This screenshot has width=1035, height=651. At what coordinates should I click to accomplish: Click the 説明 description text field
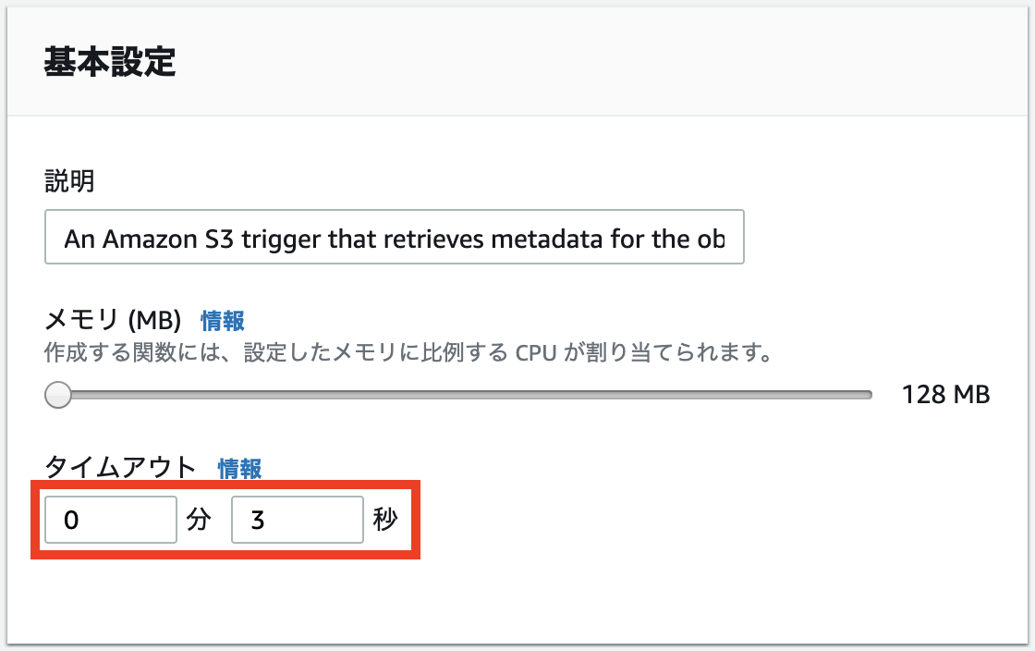pyautogui.click(x=394, y=237)
